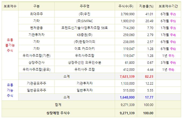The image size is (183, 118).
Task: Select share count 515,000
Action: coord(129,91)
